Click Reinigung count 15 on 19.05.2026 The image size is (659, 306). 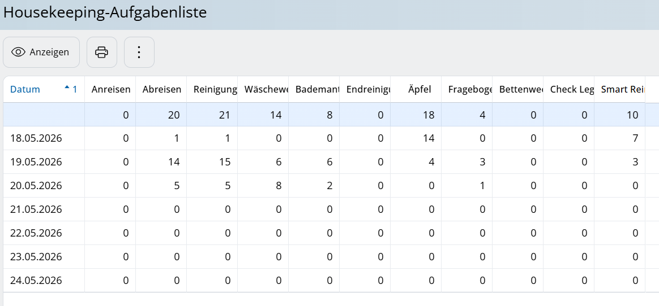coord(224,162)
